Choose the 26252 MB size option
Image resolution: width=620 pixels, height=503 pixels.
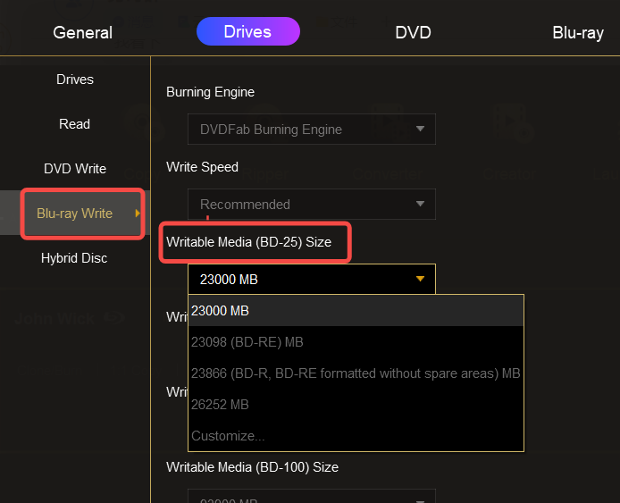click(356, 405)
